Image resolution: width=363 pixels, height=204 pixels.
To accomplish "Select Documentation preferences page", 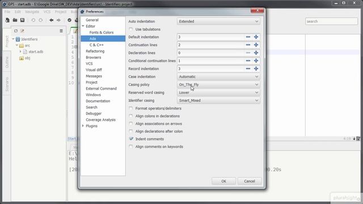I will [x=98, y=101].
